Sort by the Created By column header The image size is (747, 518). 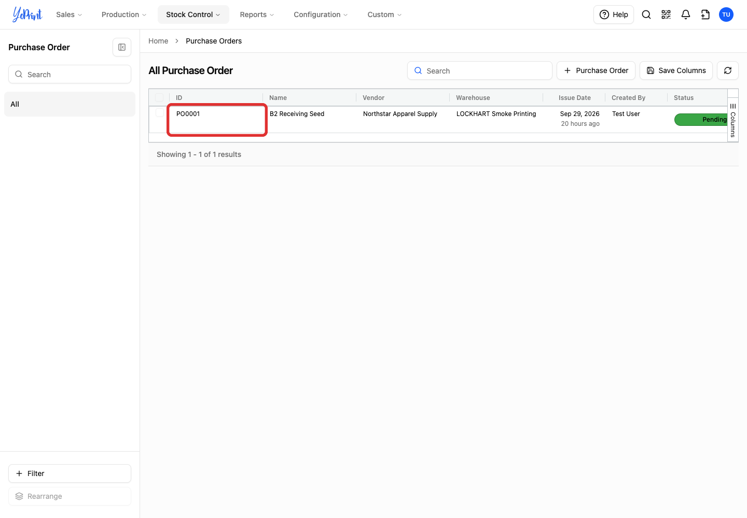point(629,97)
